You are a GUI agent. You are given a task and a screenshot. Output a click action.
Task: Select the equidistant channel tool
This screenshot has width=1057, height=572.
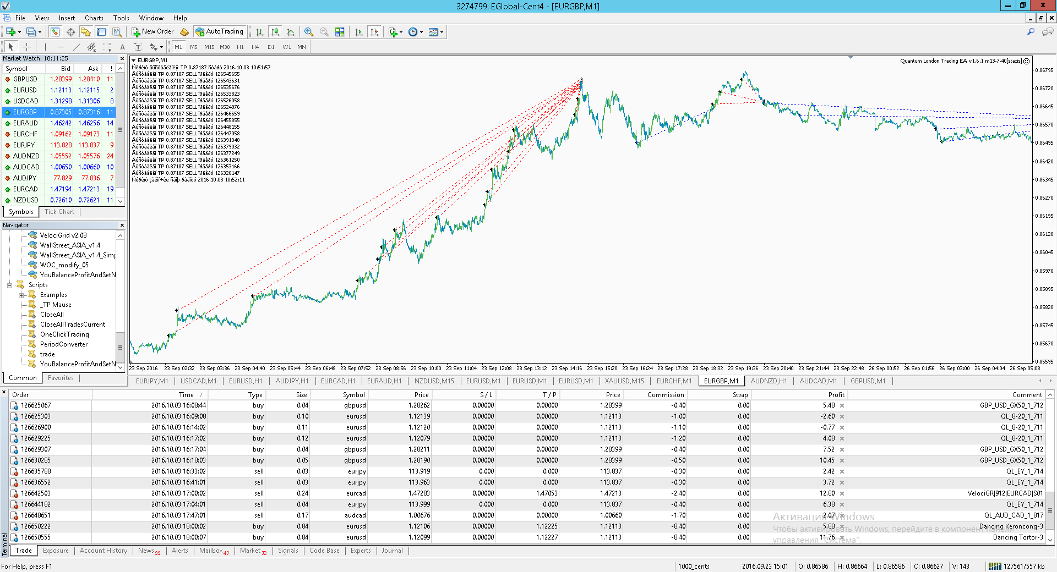point(91,47)
